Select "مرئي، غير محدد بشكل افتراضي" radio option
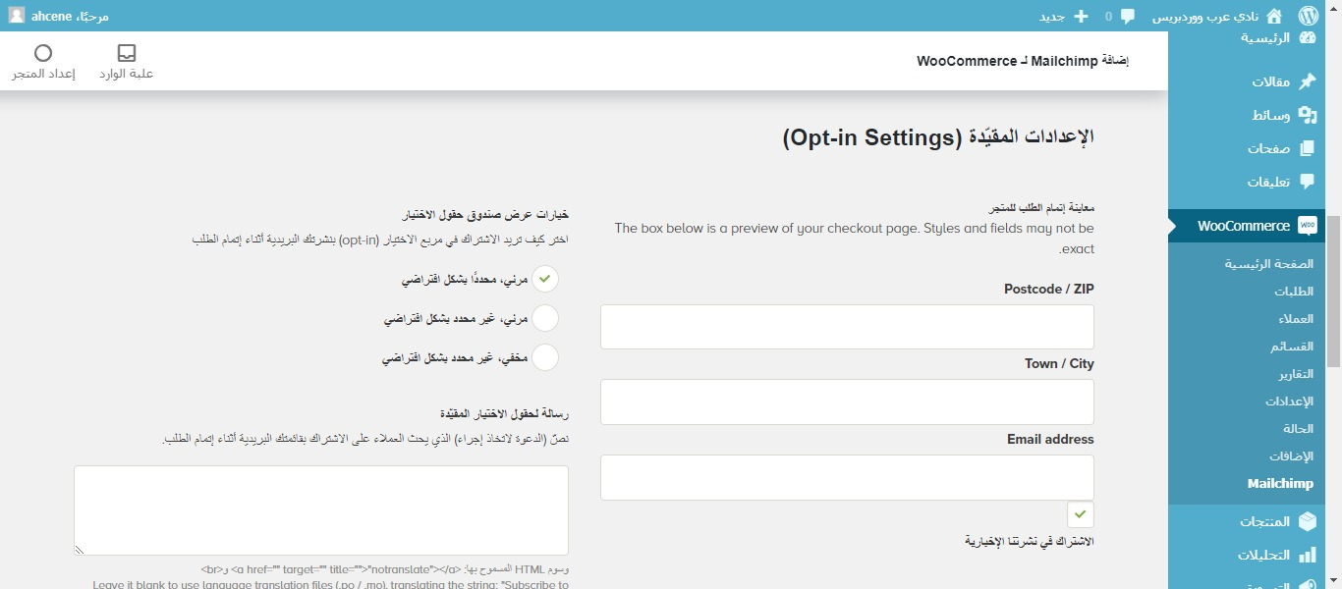This screenshot has height=589, width=1342. [544, 319]
